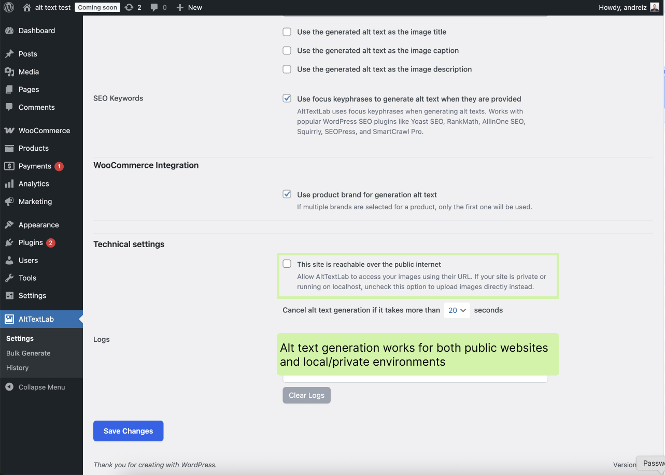
Task: Click the Posts pin icon
Action: (9, 54)
